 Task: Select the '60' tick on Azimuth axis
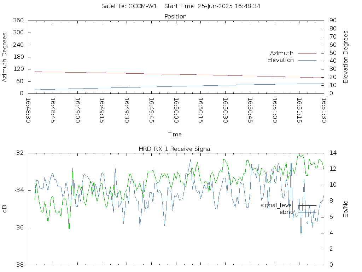(20, 81)
